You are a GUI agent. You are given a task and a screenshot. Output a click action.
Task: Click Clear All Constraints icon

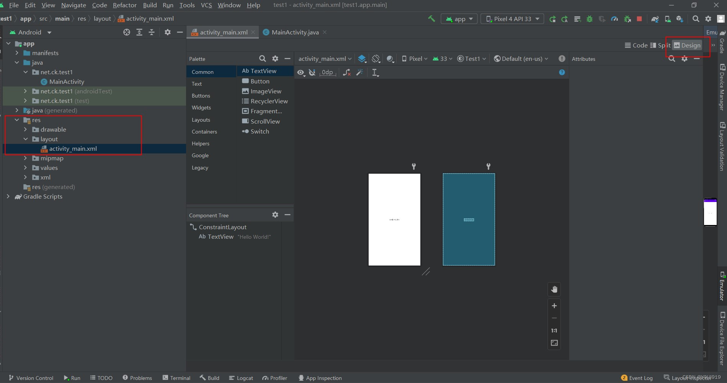click(x=347, y=72)
